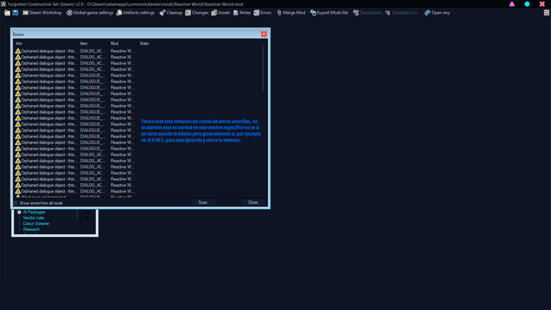Click Export Mods file
Viewport: 551px width, 310px height.
coord(329,13)
